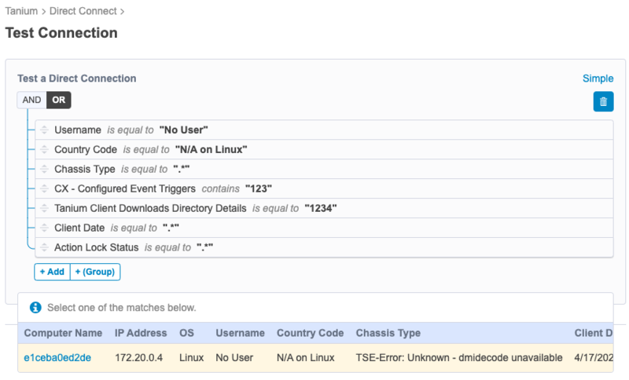The image size is (629, 380).
Task: Delete filter group with the trash icon
Action: point(603,101)
